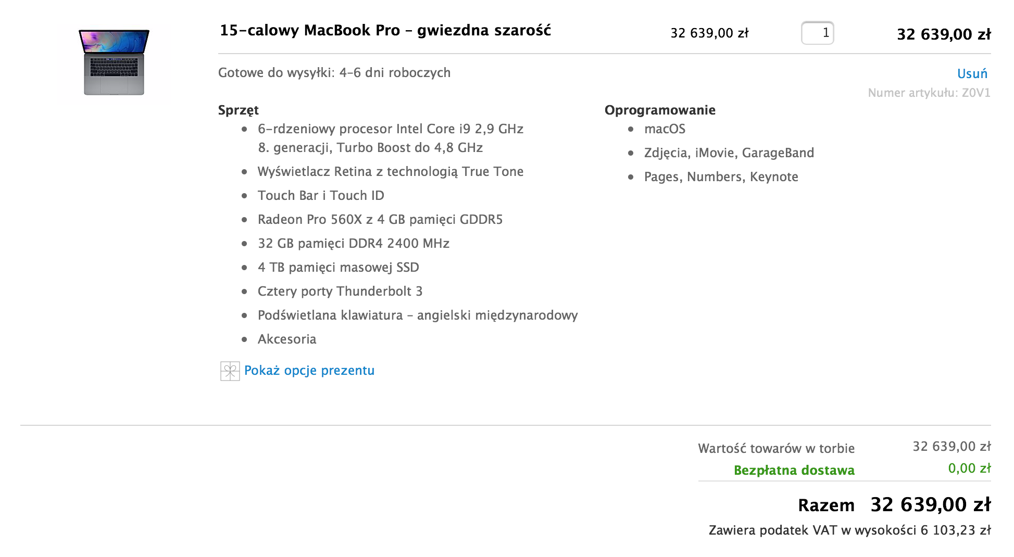Click the Akcesoria list item

click(287, 339)
